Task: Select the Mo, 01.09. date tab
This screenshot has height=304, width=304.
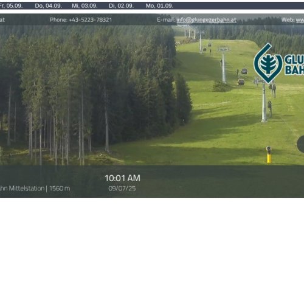Action: pyautogui.click(x=159, y=6)
